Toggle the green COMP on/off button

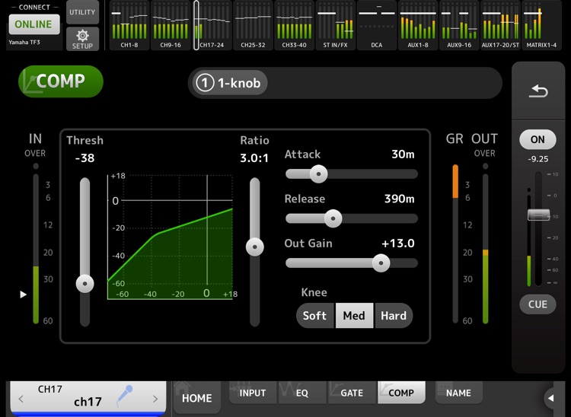pyautogui.click(x=61, y=81)
